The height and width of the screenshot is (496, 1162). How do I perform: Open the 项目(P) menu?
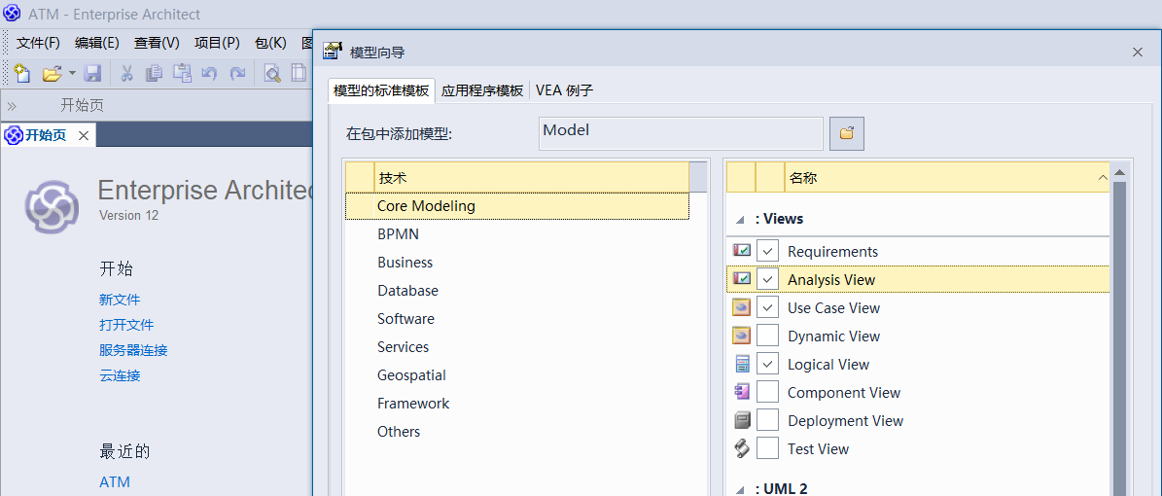(217, 43)
